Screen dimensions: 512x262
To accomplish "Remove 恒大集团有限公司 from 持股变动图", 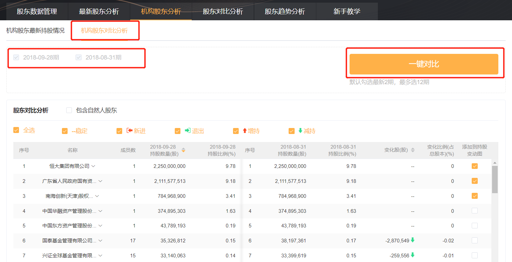I will click(475, 166).
